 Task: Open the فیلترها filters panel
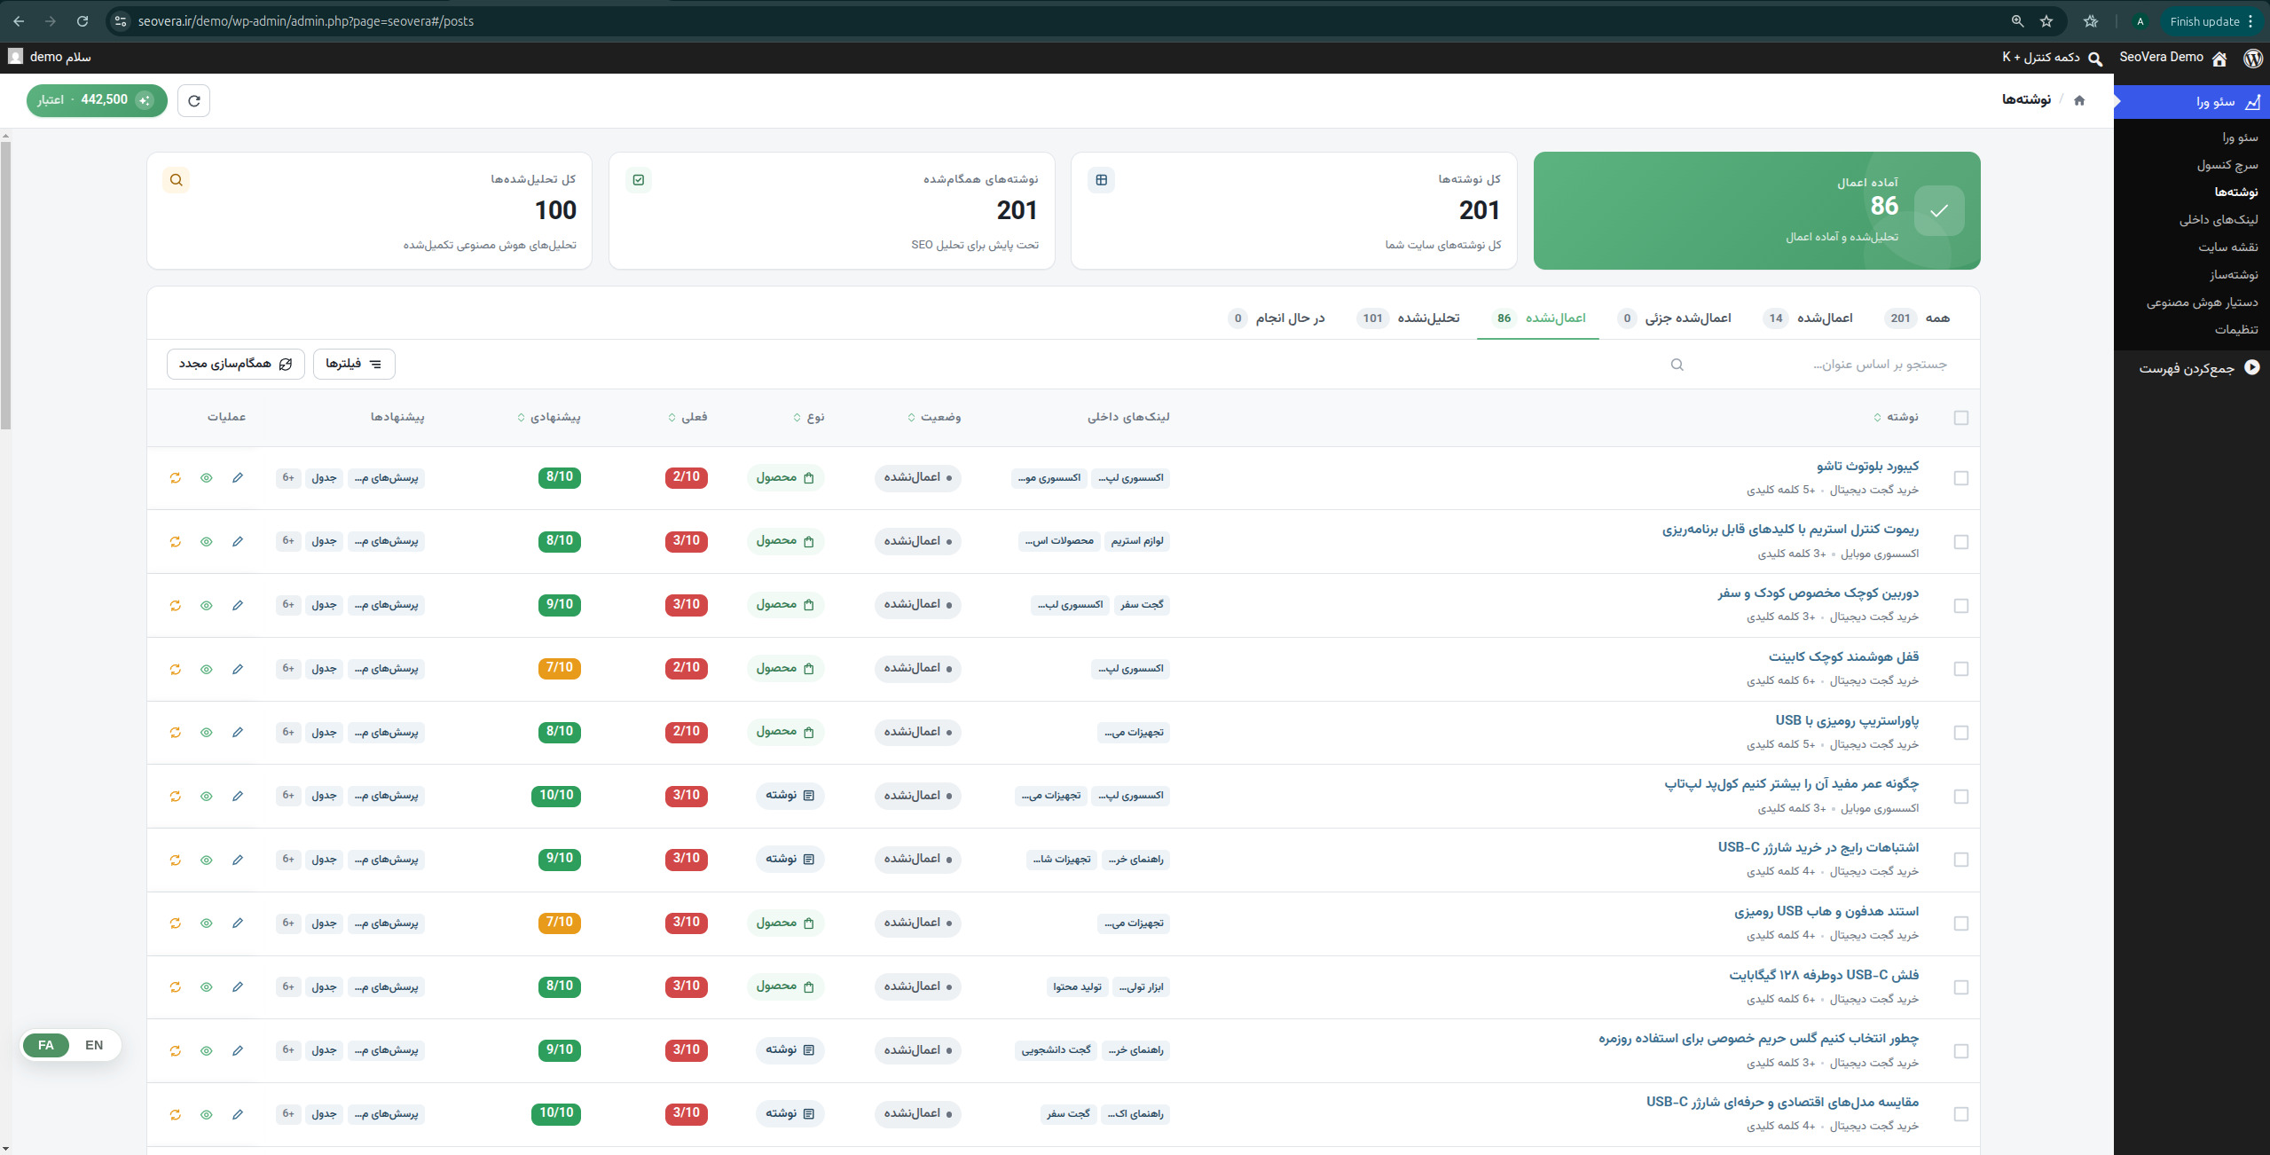click(354, 364)
